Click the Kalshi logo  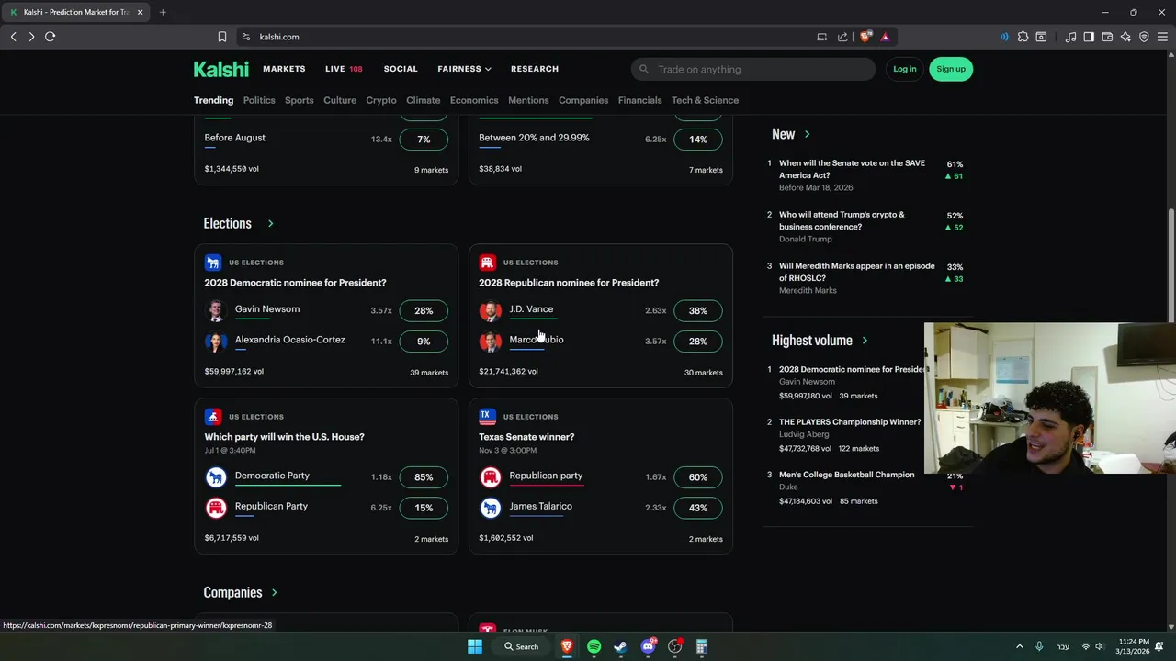pyautogui.click(x=220, y=69)
